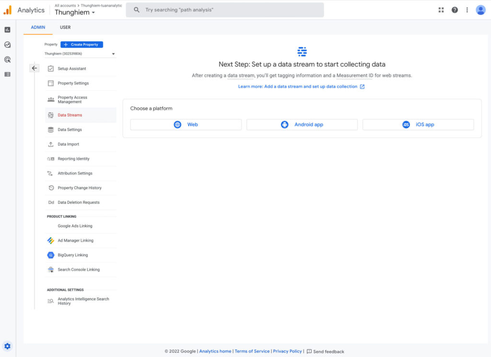Viewport: 491px width, 357px height.
Task: Open the Configure icon in left rail
Action: (x=7, y=74)
